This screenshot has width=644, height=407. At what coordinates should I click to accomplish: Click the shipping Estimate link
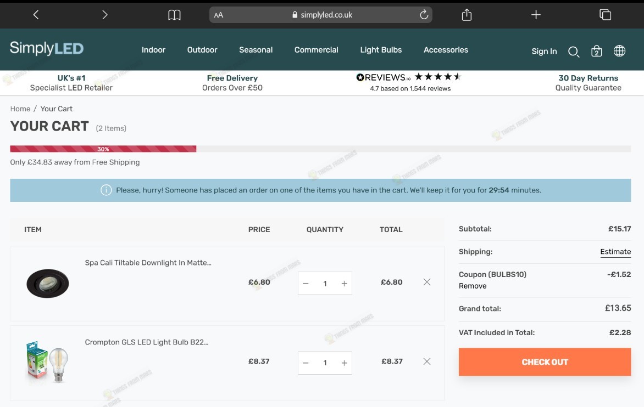(615, 252)
